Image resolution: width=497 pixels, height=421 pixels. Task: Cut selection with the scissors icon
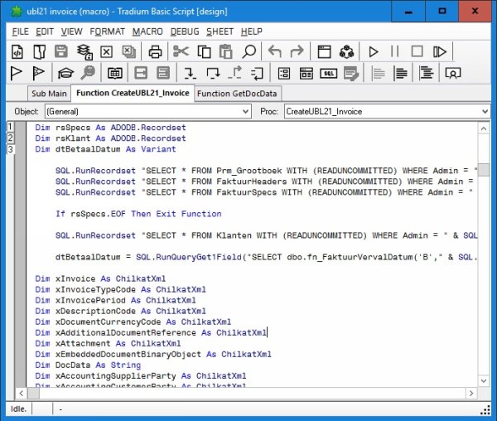(181, 51)
